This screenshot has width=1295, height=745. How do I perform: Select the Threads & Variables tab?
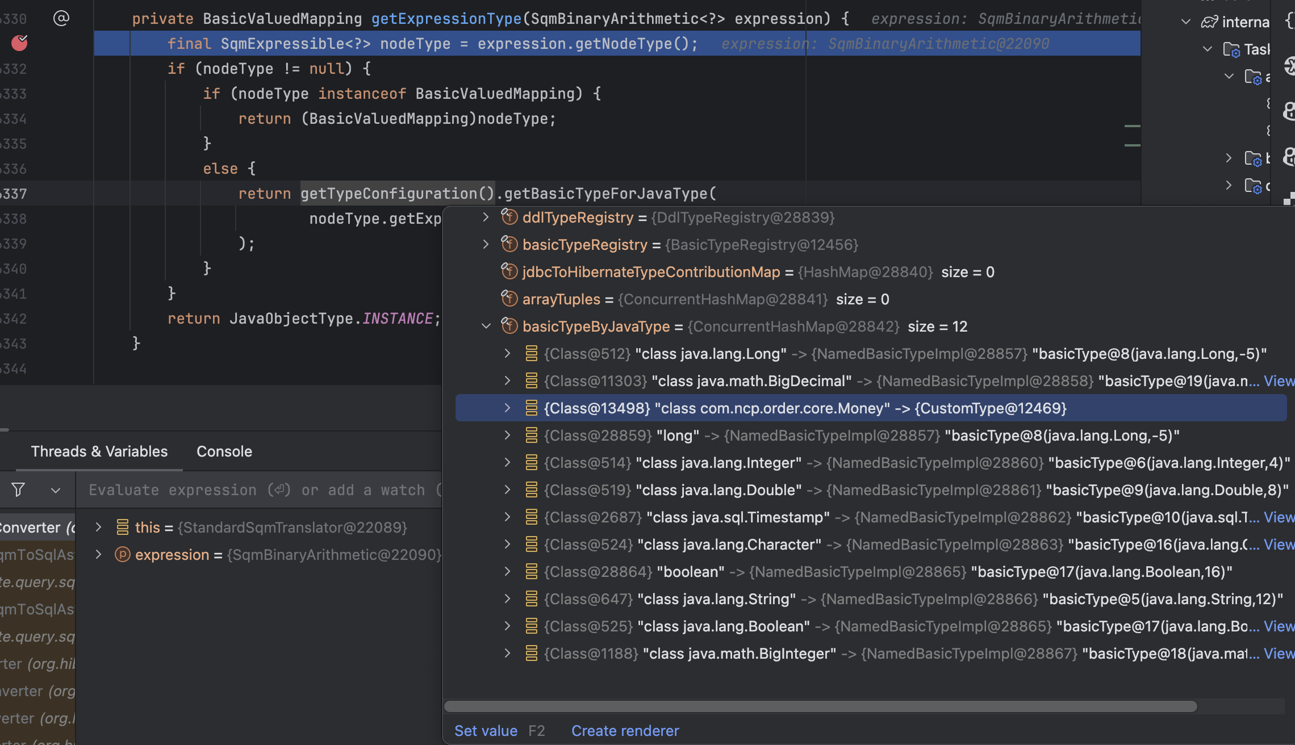point(99,451)
